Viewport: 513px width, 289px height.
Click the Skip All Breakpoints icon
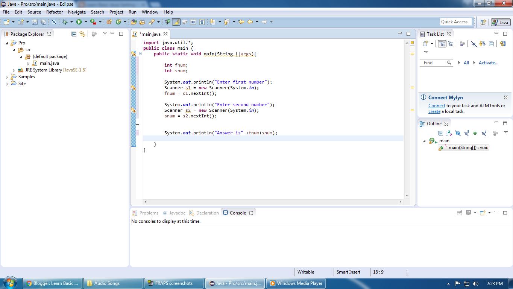(54, 22)
